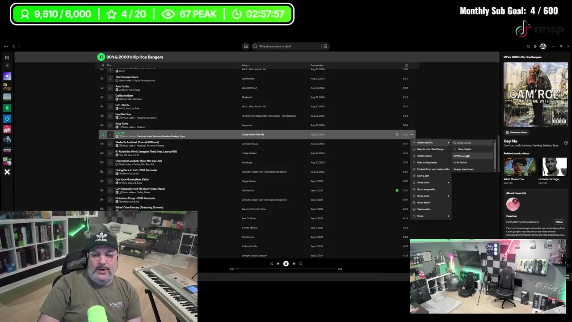Screen dimensions: 572x322
Task: Open the green bookmark Your Episodes tile
Action: (x=7, y=108)
